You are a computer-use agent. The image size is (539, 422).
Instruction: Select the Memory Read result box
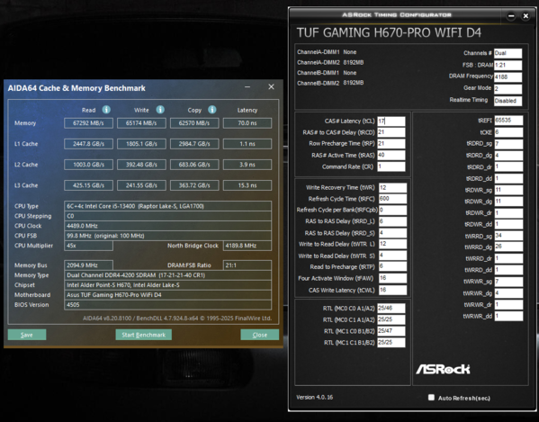[x=88, y=123]
